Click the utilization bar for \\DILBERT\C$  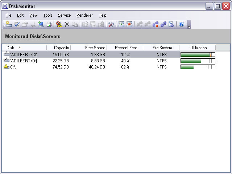198,55
